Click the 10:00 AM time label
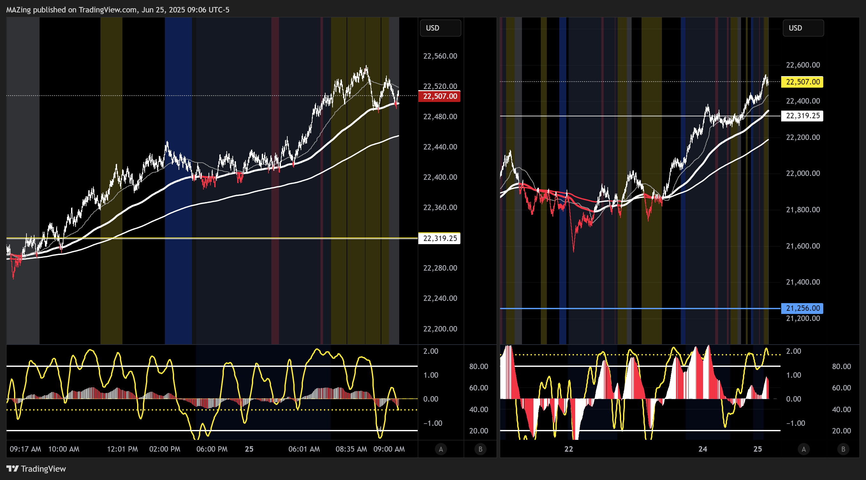Viewport: 866px width, 480px height. coord(64,449)
